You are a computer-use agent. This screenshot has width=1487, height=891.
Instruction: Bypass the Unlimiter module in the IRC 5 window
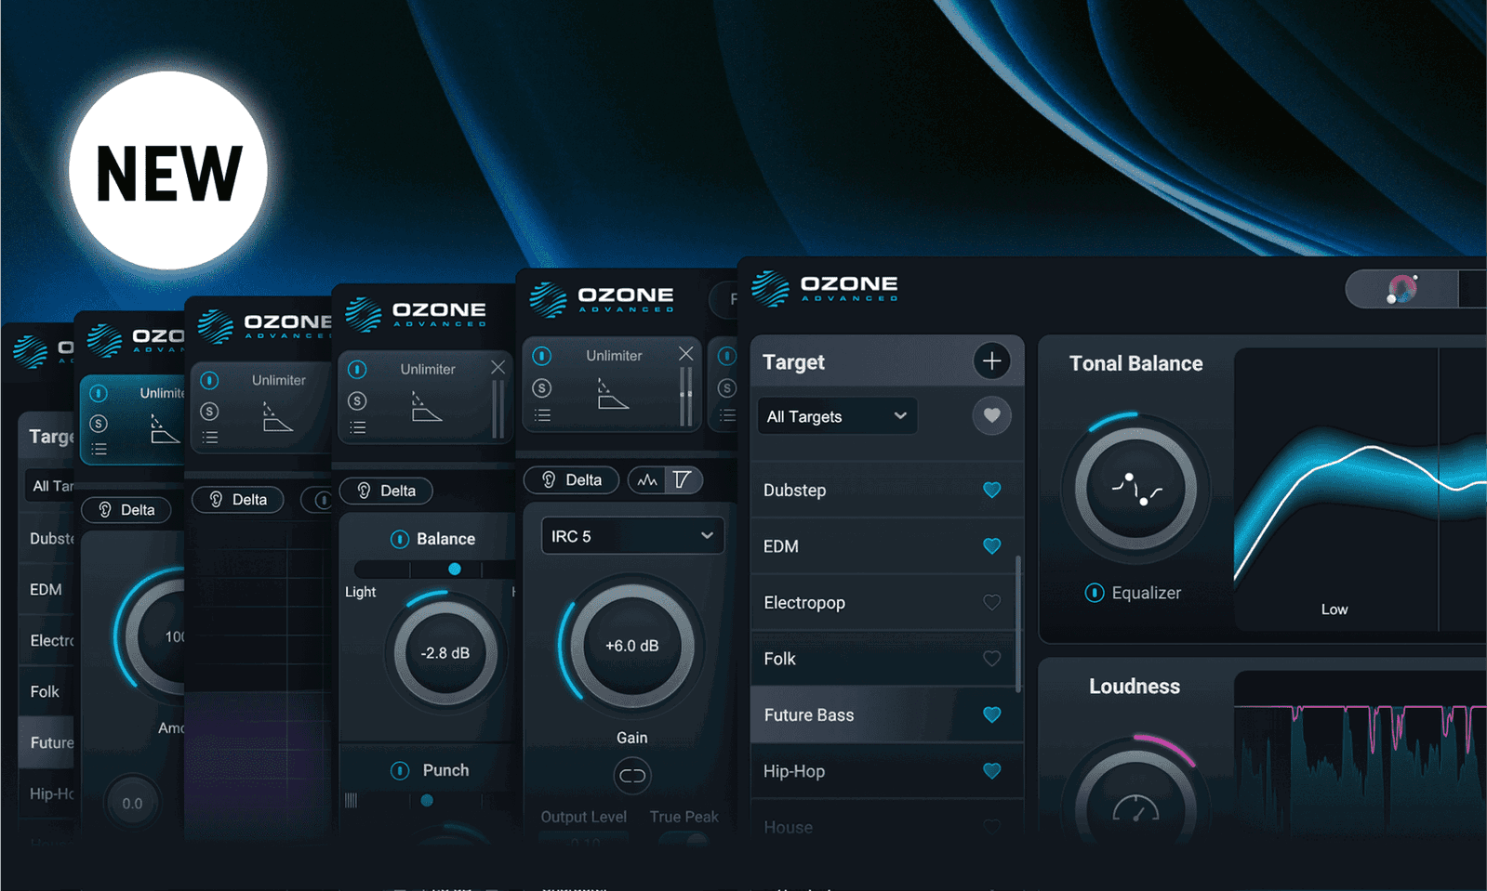pyautogui.click(x=542, y=356)
